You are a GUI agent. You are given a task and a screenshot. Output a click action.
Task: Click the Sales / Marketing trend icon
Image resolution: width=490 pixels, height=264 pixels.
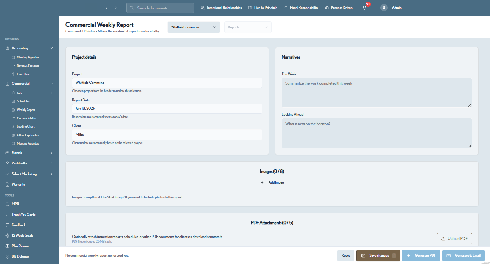click(x=8, y=174)
